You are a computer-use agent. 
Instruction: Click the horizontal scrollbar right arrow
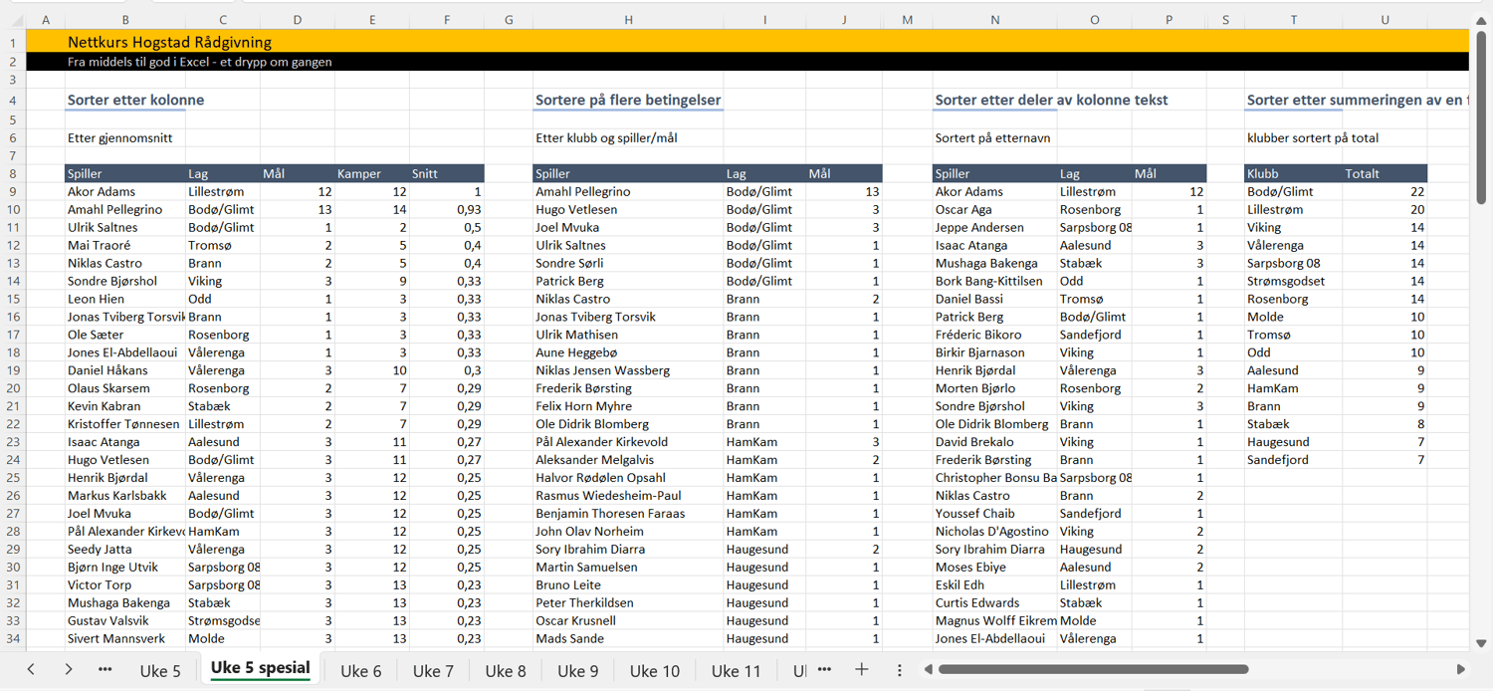click(x=1461, y=670)
